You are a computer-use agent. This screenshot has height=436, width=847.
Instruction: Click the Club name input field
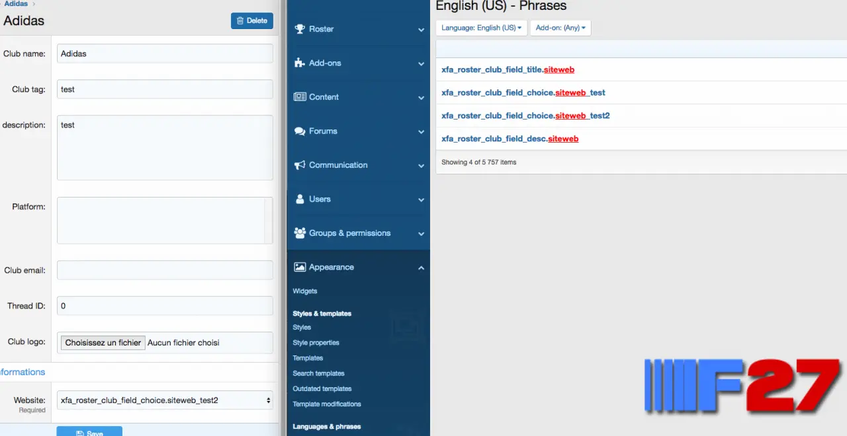coord(165,54)
